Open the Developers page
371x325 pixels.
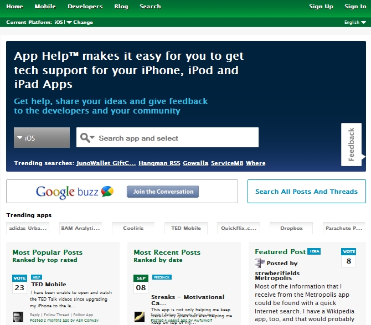pos(85,7)
